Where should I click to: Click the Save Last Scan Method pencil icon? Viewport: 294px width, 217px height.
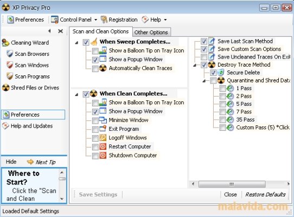pyautogui.click(x=212, y=41)
